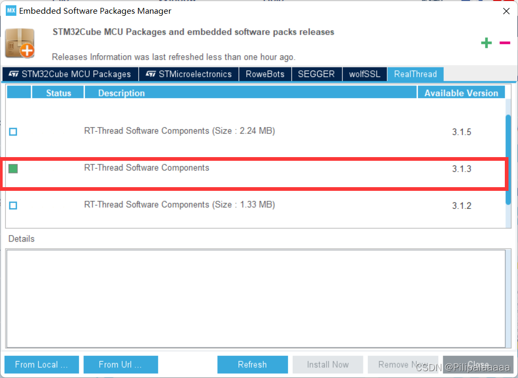
Task: Click the Description column header
Action: (x=251, y=93)
